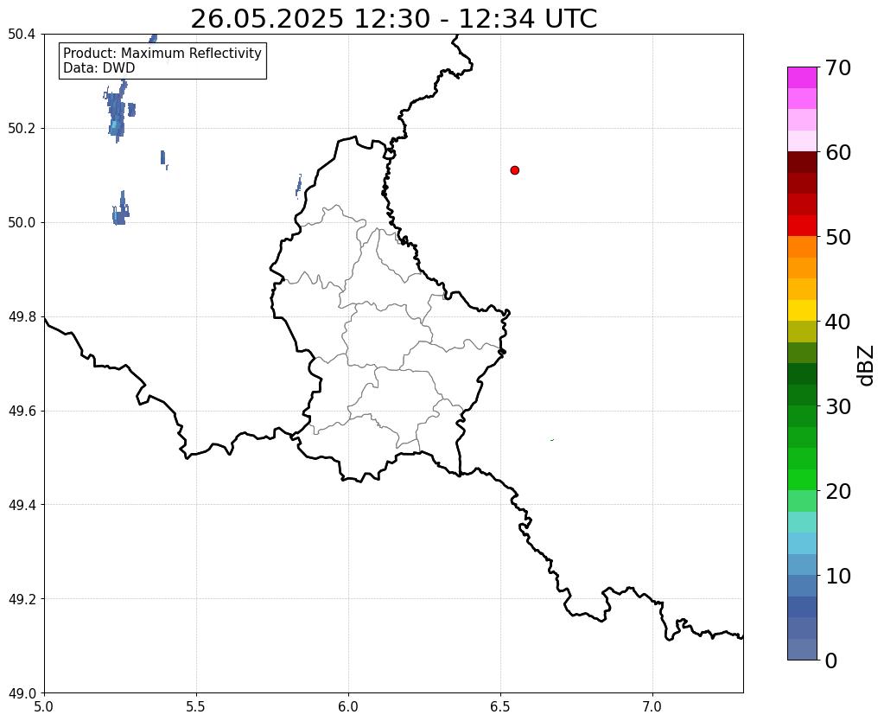Click the large blue radar echo near 50.2 latitude
The width and height of the screenshot is (884, 721).
coord(116,113)
